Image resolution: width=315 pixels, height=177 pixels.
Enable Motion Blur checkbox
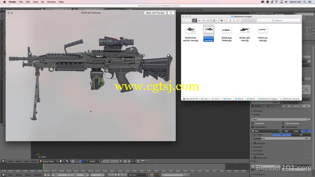[x=255, y=158]
